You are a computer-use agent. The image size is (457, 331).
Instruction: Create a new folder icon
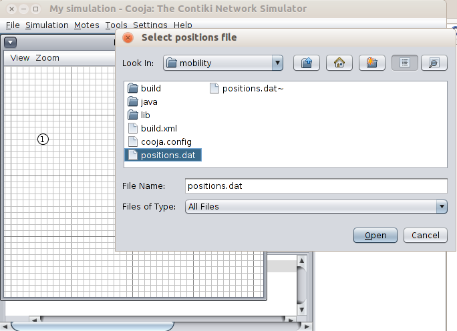point(371,63)
